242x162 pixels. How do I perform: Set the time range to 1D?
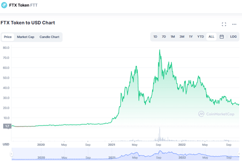[155, 37]
